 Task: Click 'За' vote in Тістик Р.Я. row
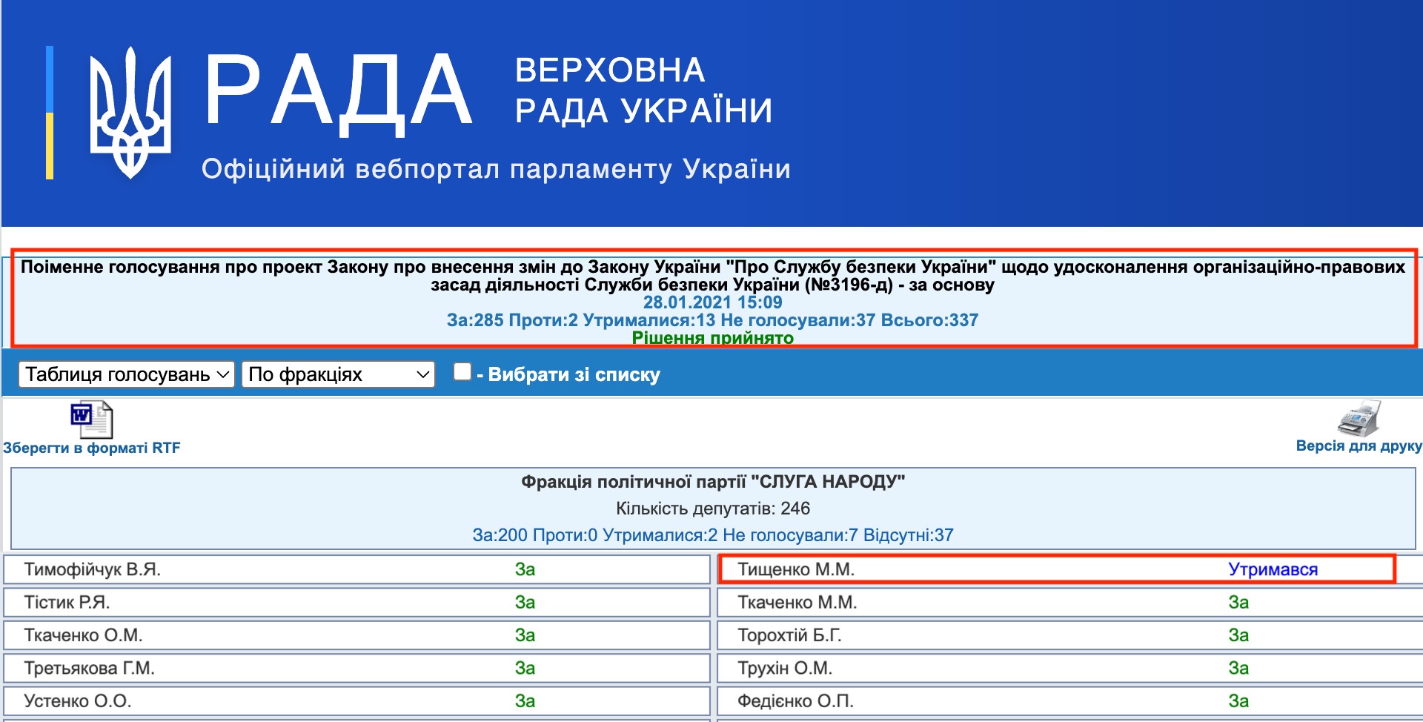[x=525, y=602]
